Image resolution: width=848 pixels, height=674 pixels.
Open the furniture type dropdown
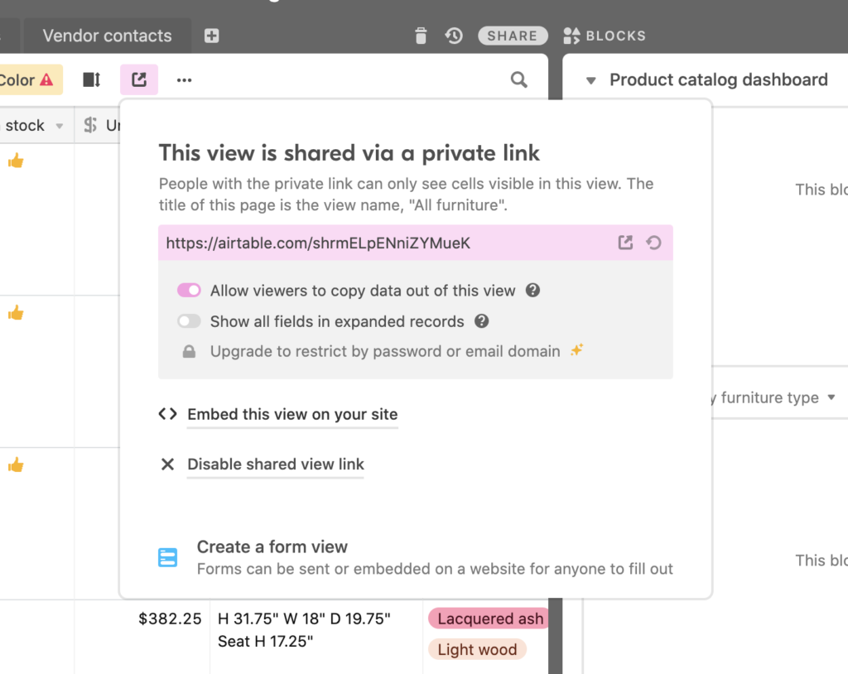pyautogui.click(x=831, y=397)
